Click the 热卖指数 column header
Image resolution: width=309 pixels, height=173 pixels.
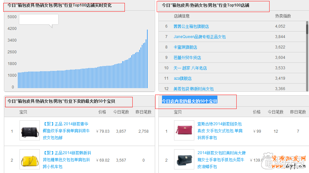tap(283, 16)
